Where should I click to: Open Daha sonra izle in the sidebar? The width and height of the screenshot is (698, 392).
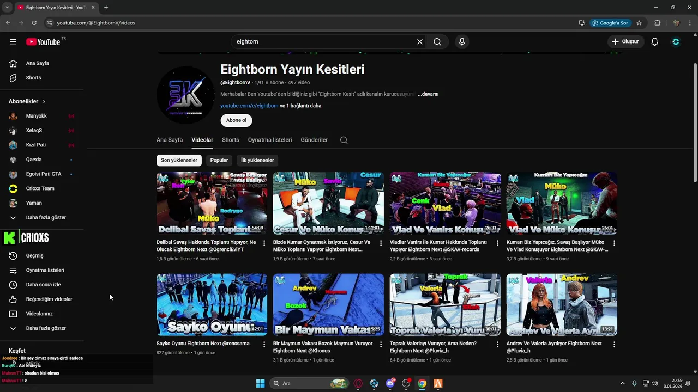[x=44, y=285]
